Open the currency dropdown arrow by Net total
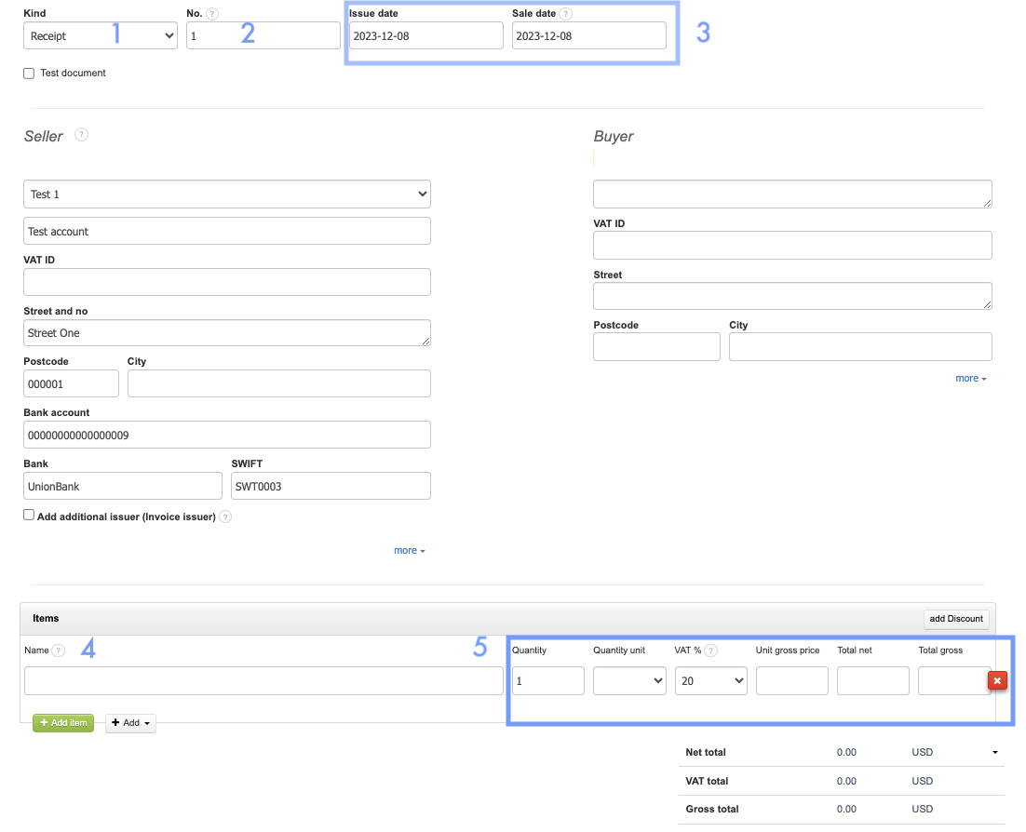This screenshot has height=832, width=1026. point(994,752)
